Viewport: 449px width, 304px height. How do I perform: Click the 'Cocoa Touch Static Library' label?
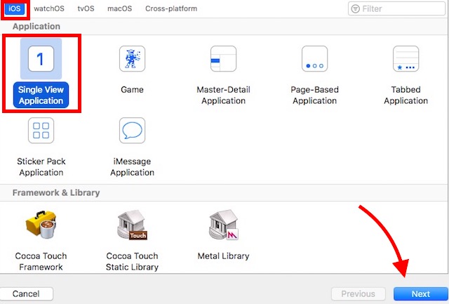(132, 261)
